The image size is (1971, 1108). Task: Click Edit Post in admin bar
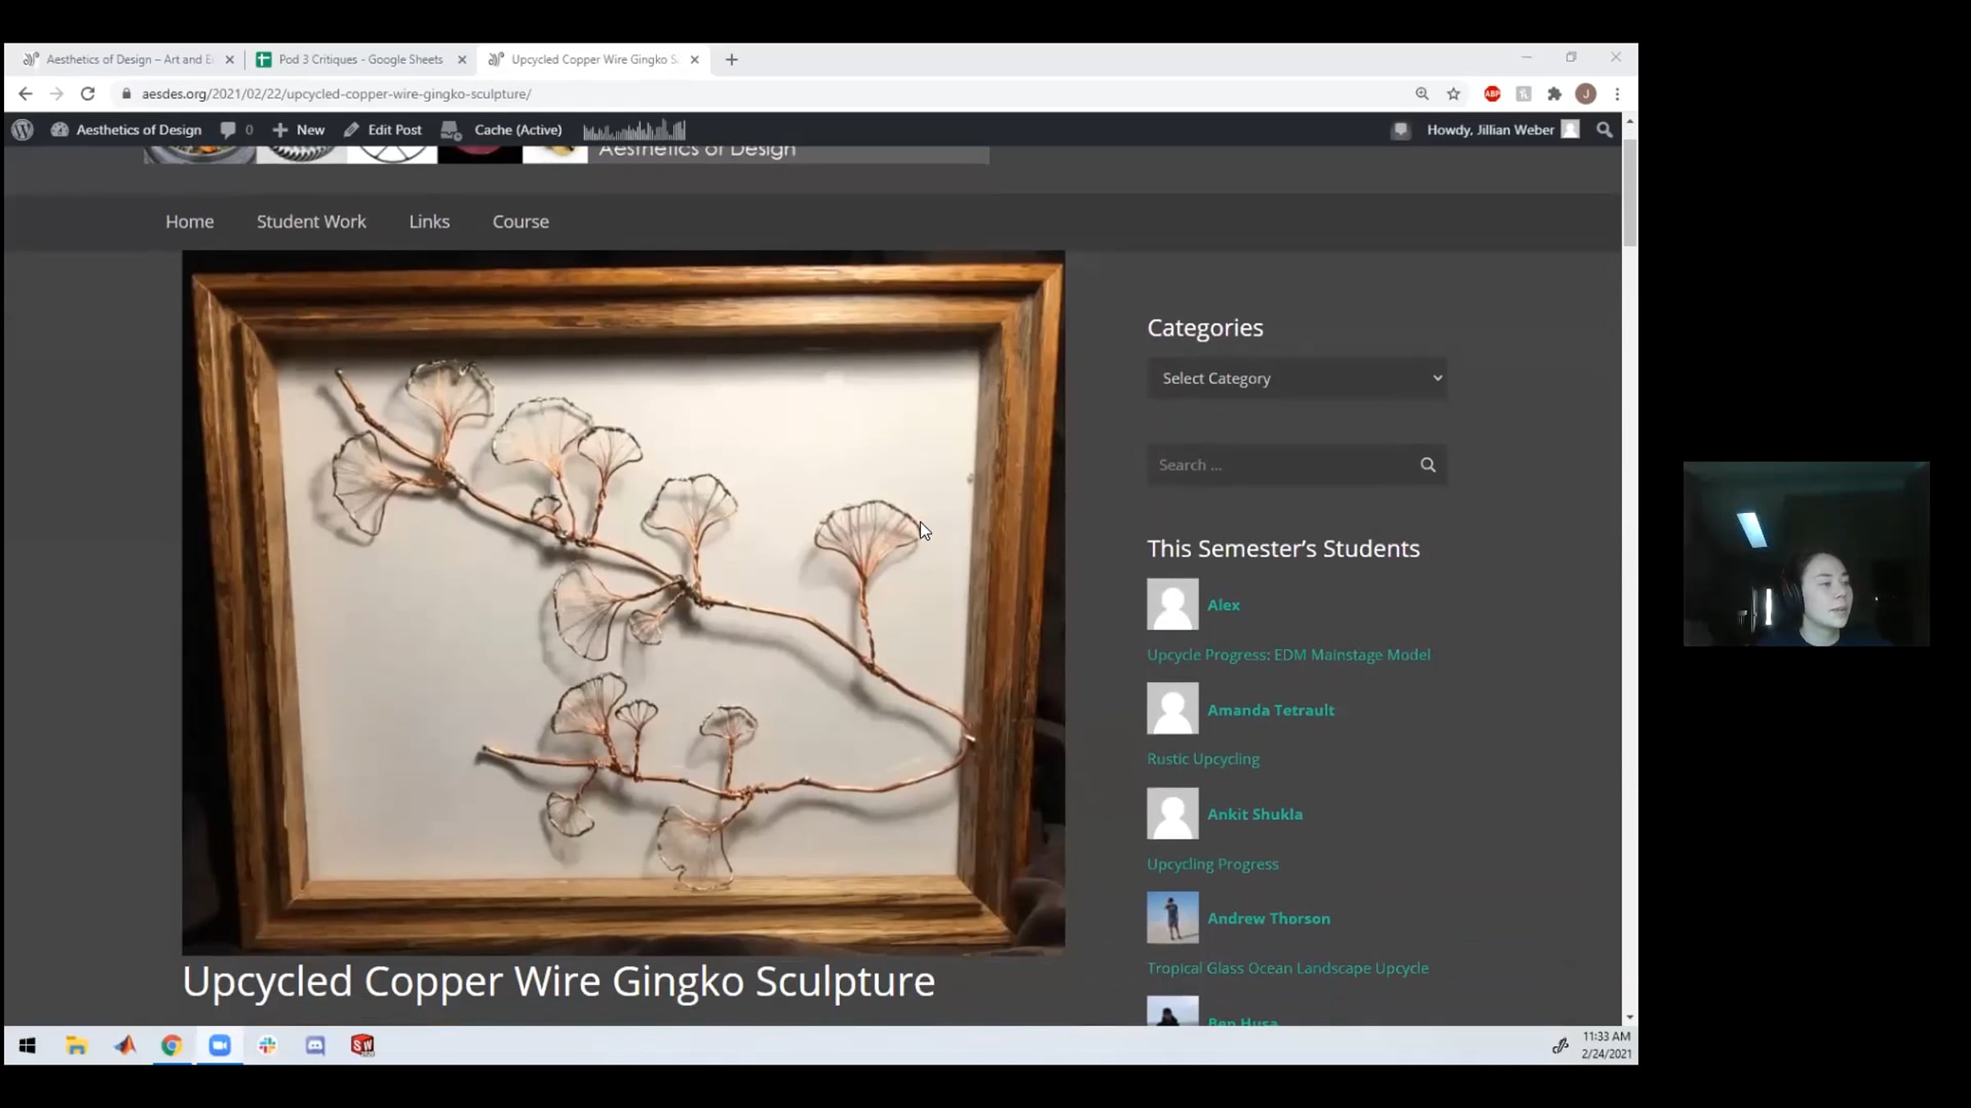tap(383, 130)
